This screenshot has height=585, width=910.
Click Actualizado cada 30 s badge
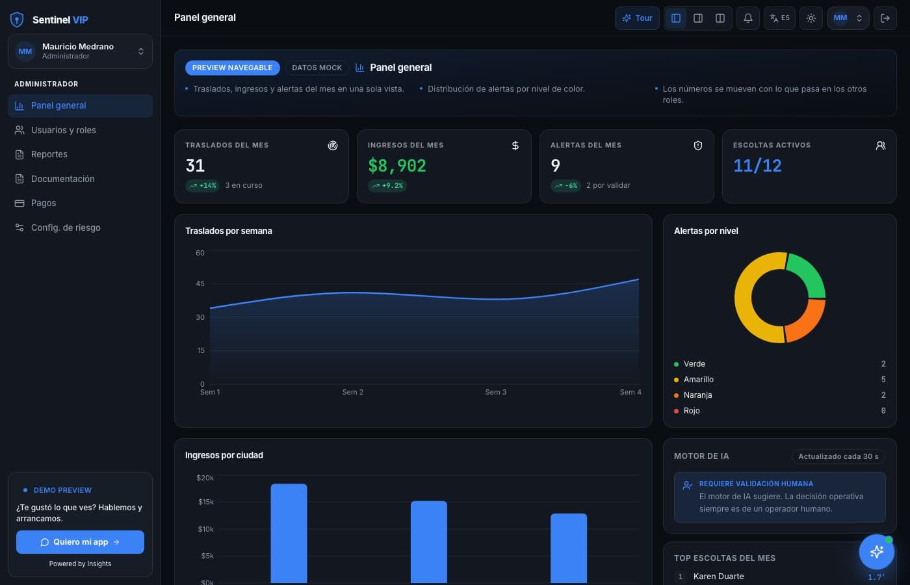(x=838, y=456)
